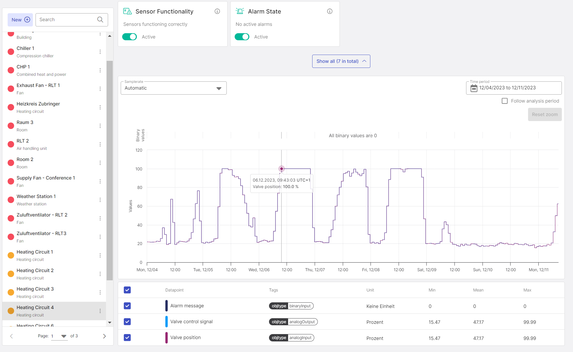
Task: Select RLT 2 air handling unit
Action: [54, 144]
